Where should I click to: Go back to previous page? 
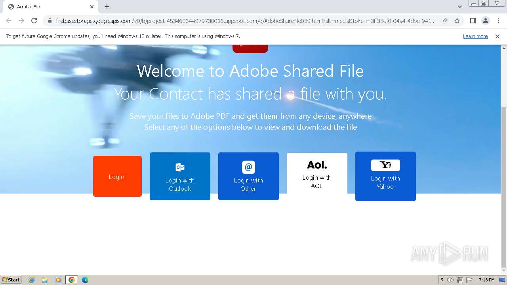click(9, 21)
